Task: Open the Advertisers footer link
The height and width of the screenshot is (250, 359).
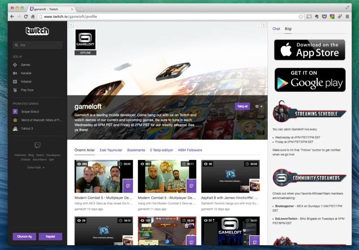Action: point(39,159)
